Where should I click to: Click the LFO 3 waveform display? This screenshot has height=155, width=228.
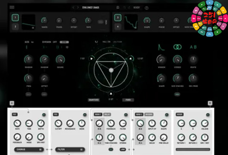(131, 22)
